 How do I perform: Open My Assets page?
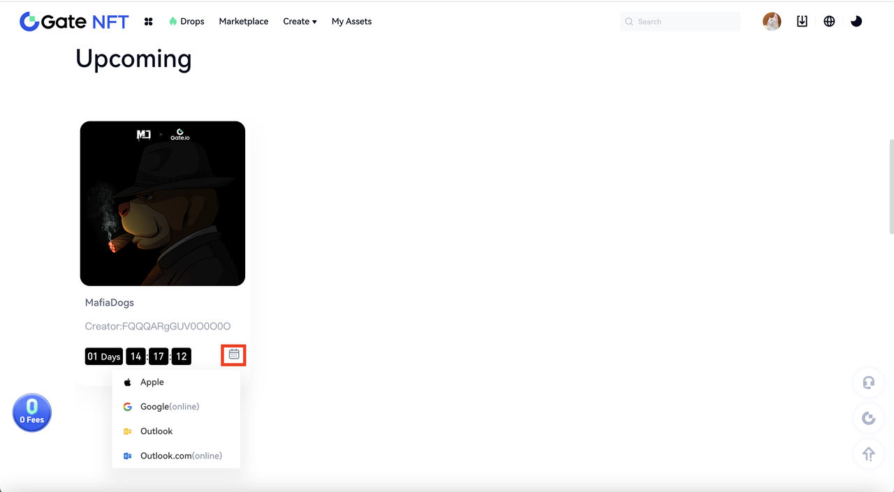[x=351, y=22]
